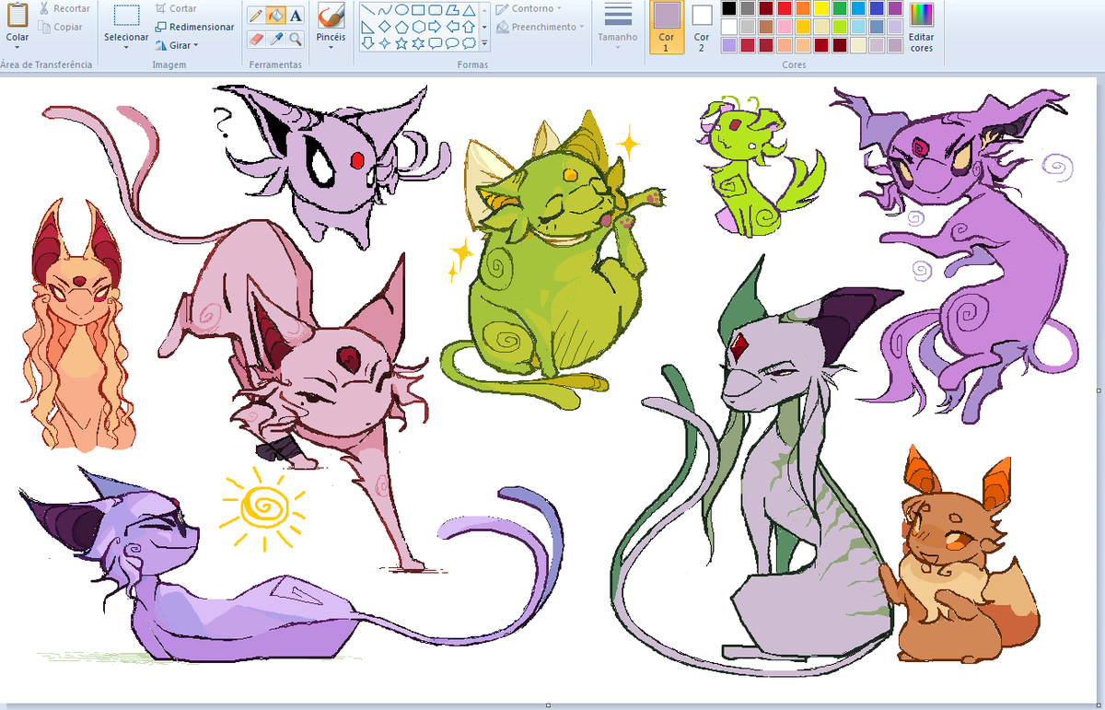Viewport: 1105px width, 710px height.
Task: Pick the pink palette swatch
Action: [x=785, y=27]
